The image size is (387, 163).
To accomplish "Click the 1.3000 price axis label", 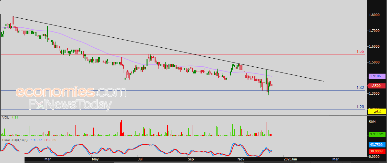I will pyautogui.click(x=374, y=93).
